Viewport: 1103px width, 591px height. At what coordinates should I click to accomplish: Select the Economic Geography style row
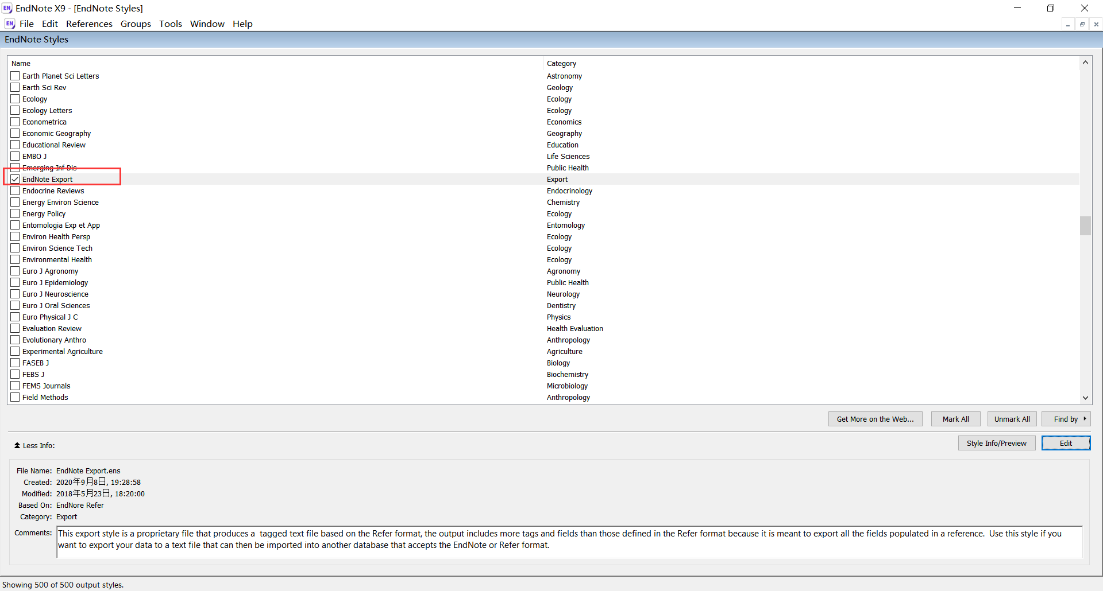click(543, 133)
